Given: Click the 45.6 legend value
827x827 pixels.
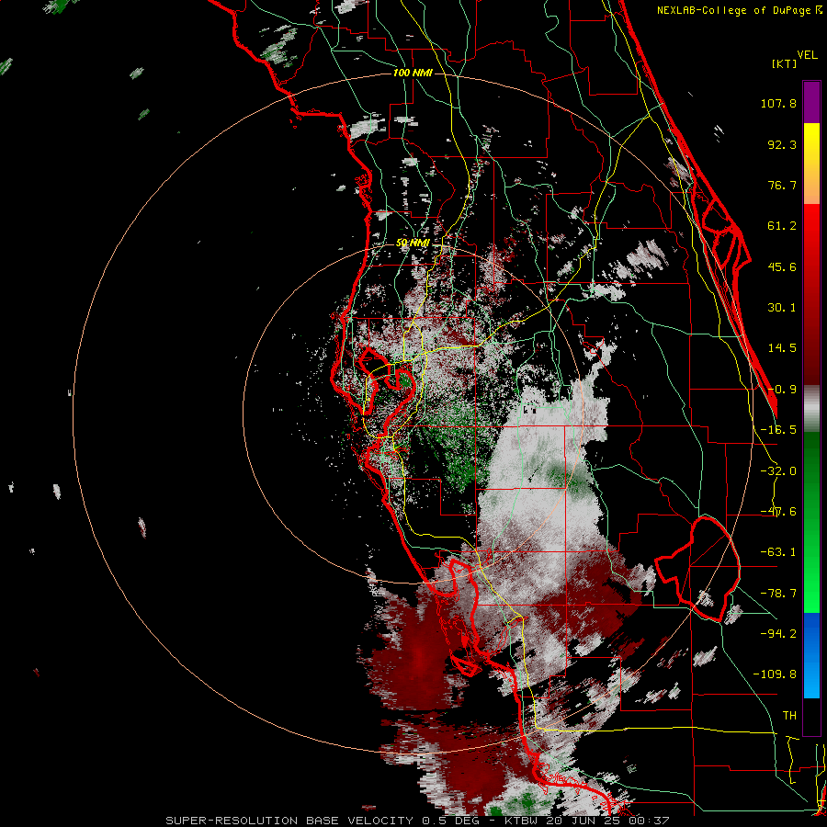Looking at the screenshot, I should point(782,266).
